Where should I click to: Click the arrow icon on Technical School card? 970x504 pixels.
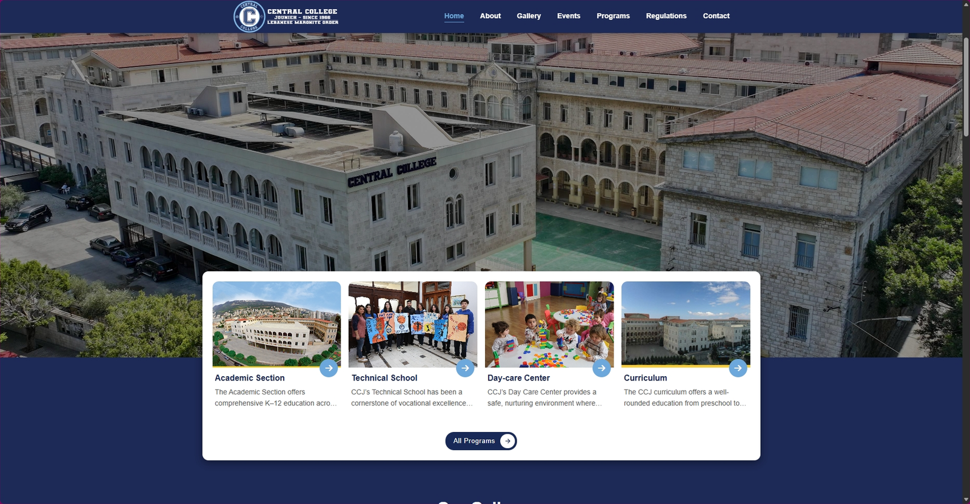pyautogui.click(x=465, y=368)
